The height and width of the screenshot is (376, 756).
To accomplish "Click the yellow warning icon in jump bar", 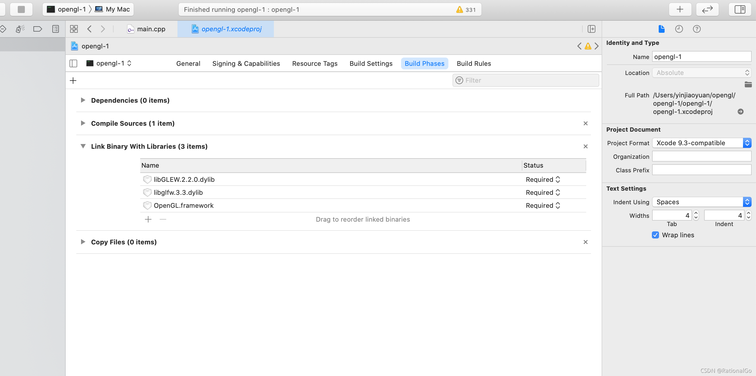I will [588, 46].
